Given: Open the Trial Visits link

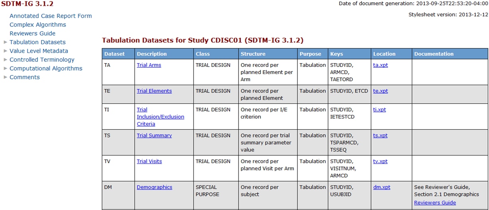Looking at the screenshot, I should tap(149, 161).
